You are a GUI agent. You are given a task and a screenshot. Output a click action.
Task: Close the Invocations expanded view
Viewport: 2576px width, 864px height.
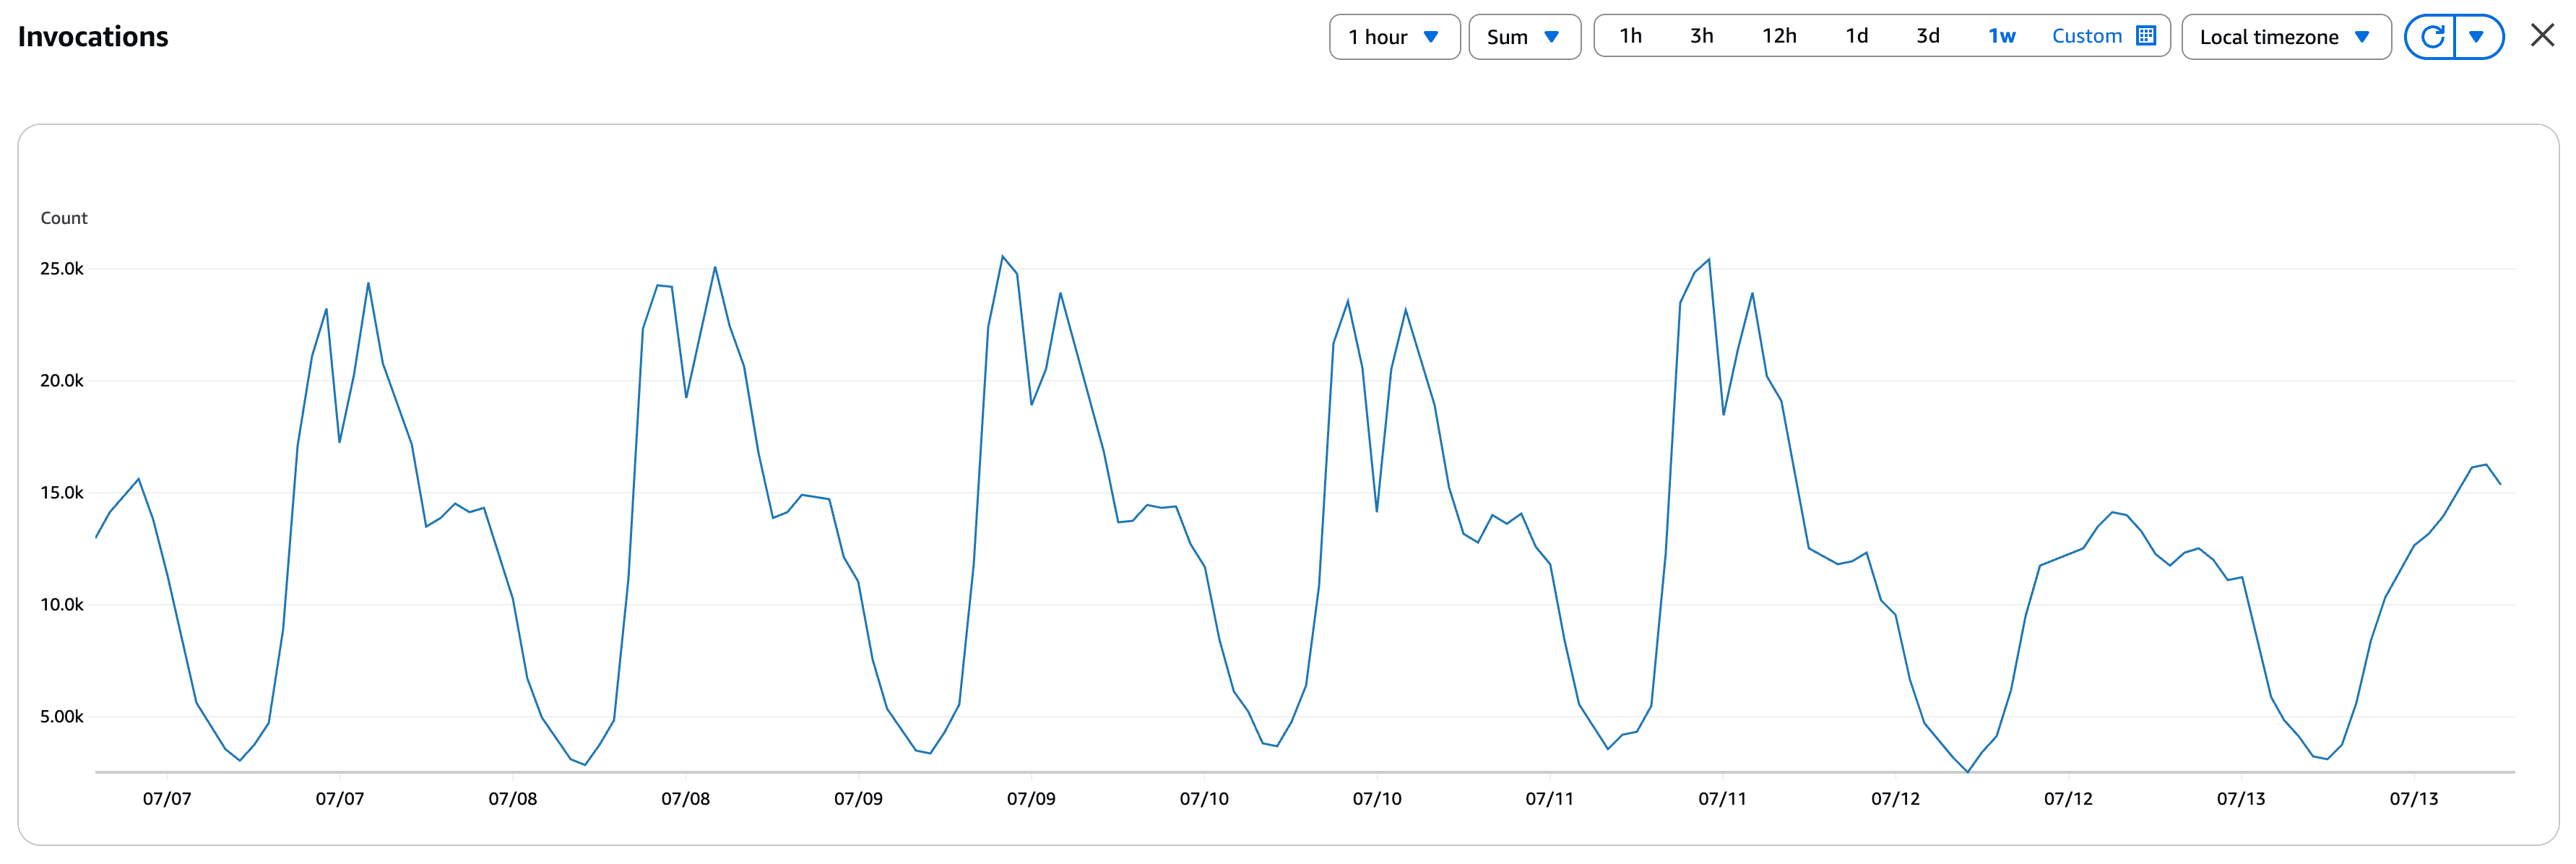(2542, 36)
